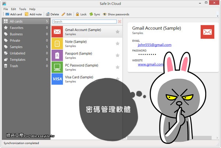Open the Templates category
The image size is (221, 148).
click(x=26, y=60)
